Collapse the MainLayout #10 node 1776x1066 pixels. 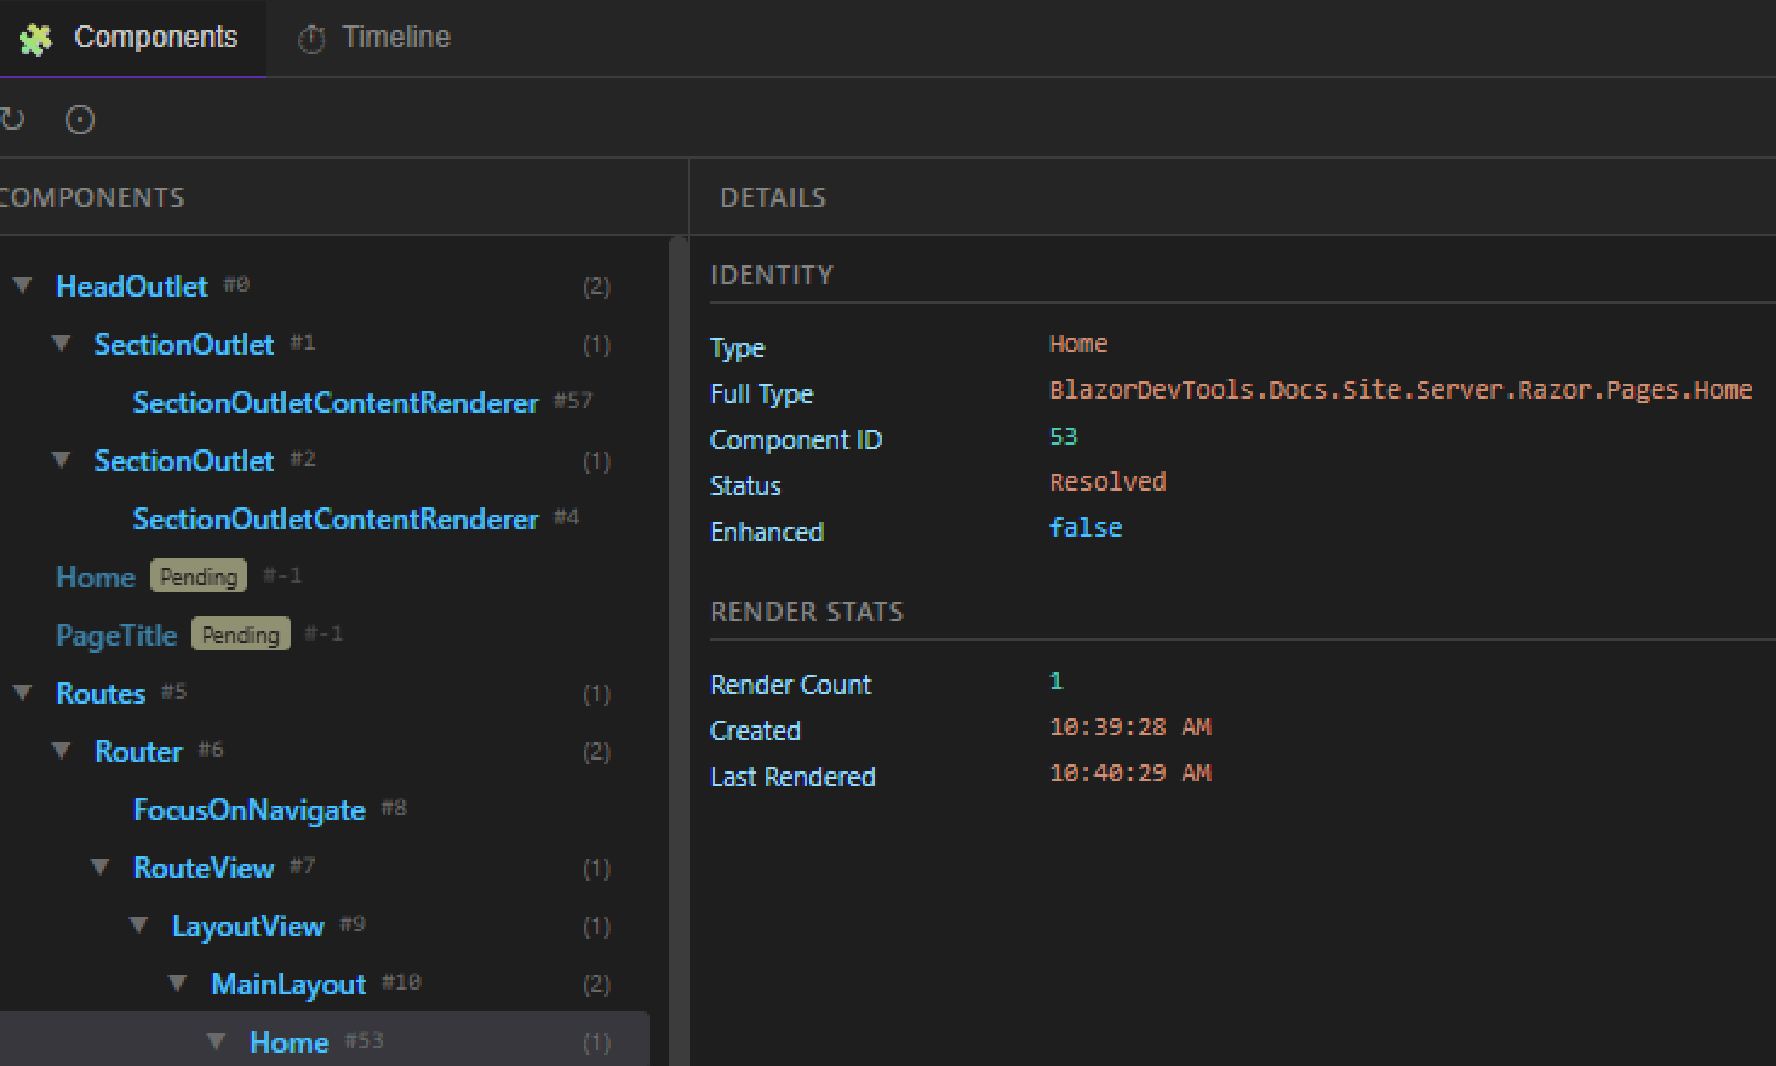[x=177, y=983]
